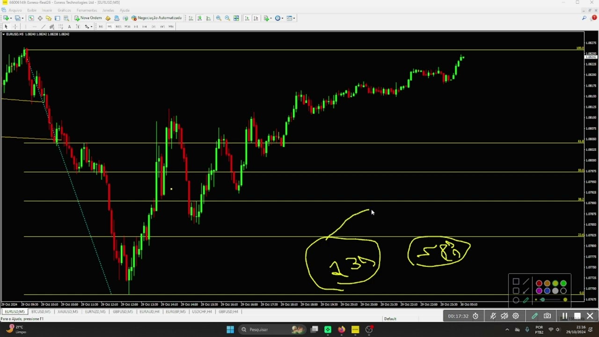The width and height of the screenshot is (599, 337).
Task: Toggle Negociação Automatizada trading
Action: pos(156,18)
